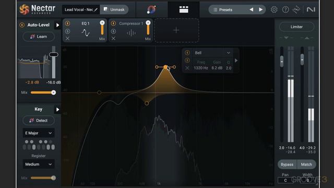
Task: Open the settings gear
Action: tap(274, 9)
